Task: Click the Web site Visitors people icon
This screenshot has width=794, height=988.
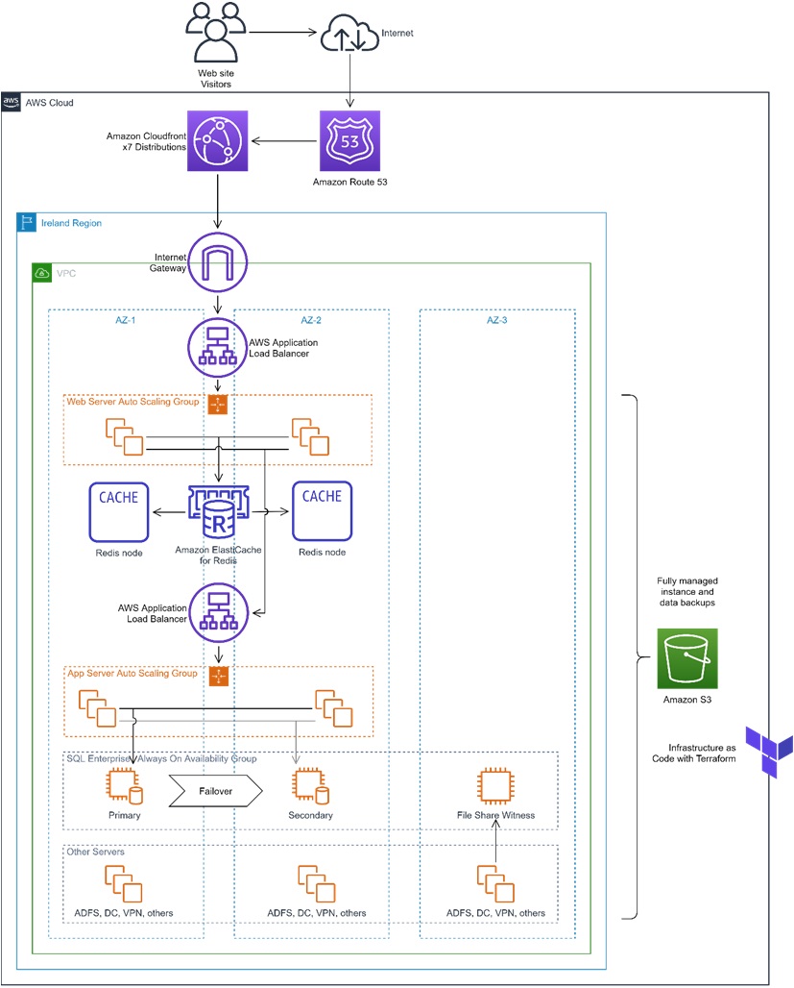Action: pyautogui.click(x=215, y=32)
